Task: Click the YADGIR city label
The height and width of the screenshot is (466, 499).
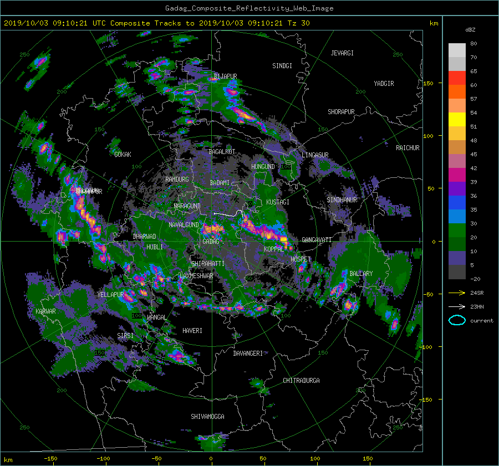Action: tap(384, 84)
